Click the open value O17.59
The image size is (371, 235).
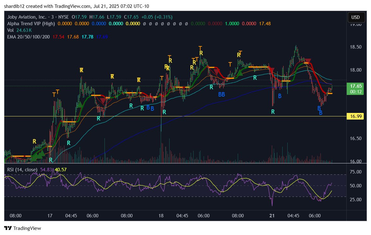coord(79,17)
